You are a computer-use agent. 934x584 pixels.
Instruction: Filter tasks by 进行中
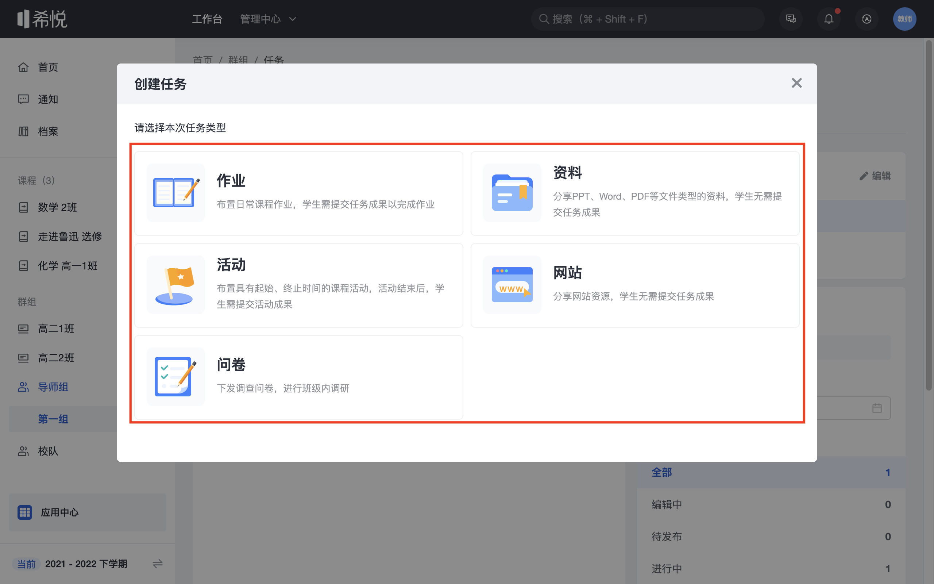[x=771, y=569]
